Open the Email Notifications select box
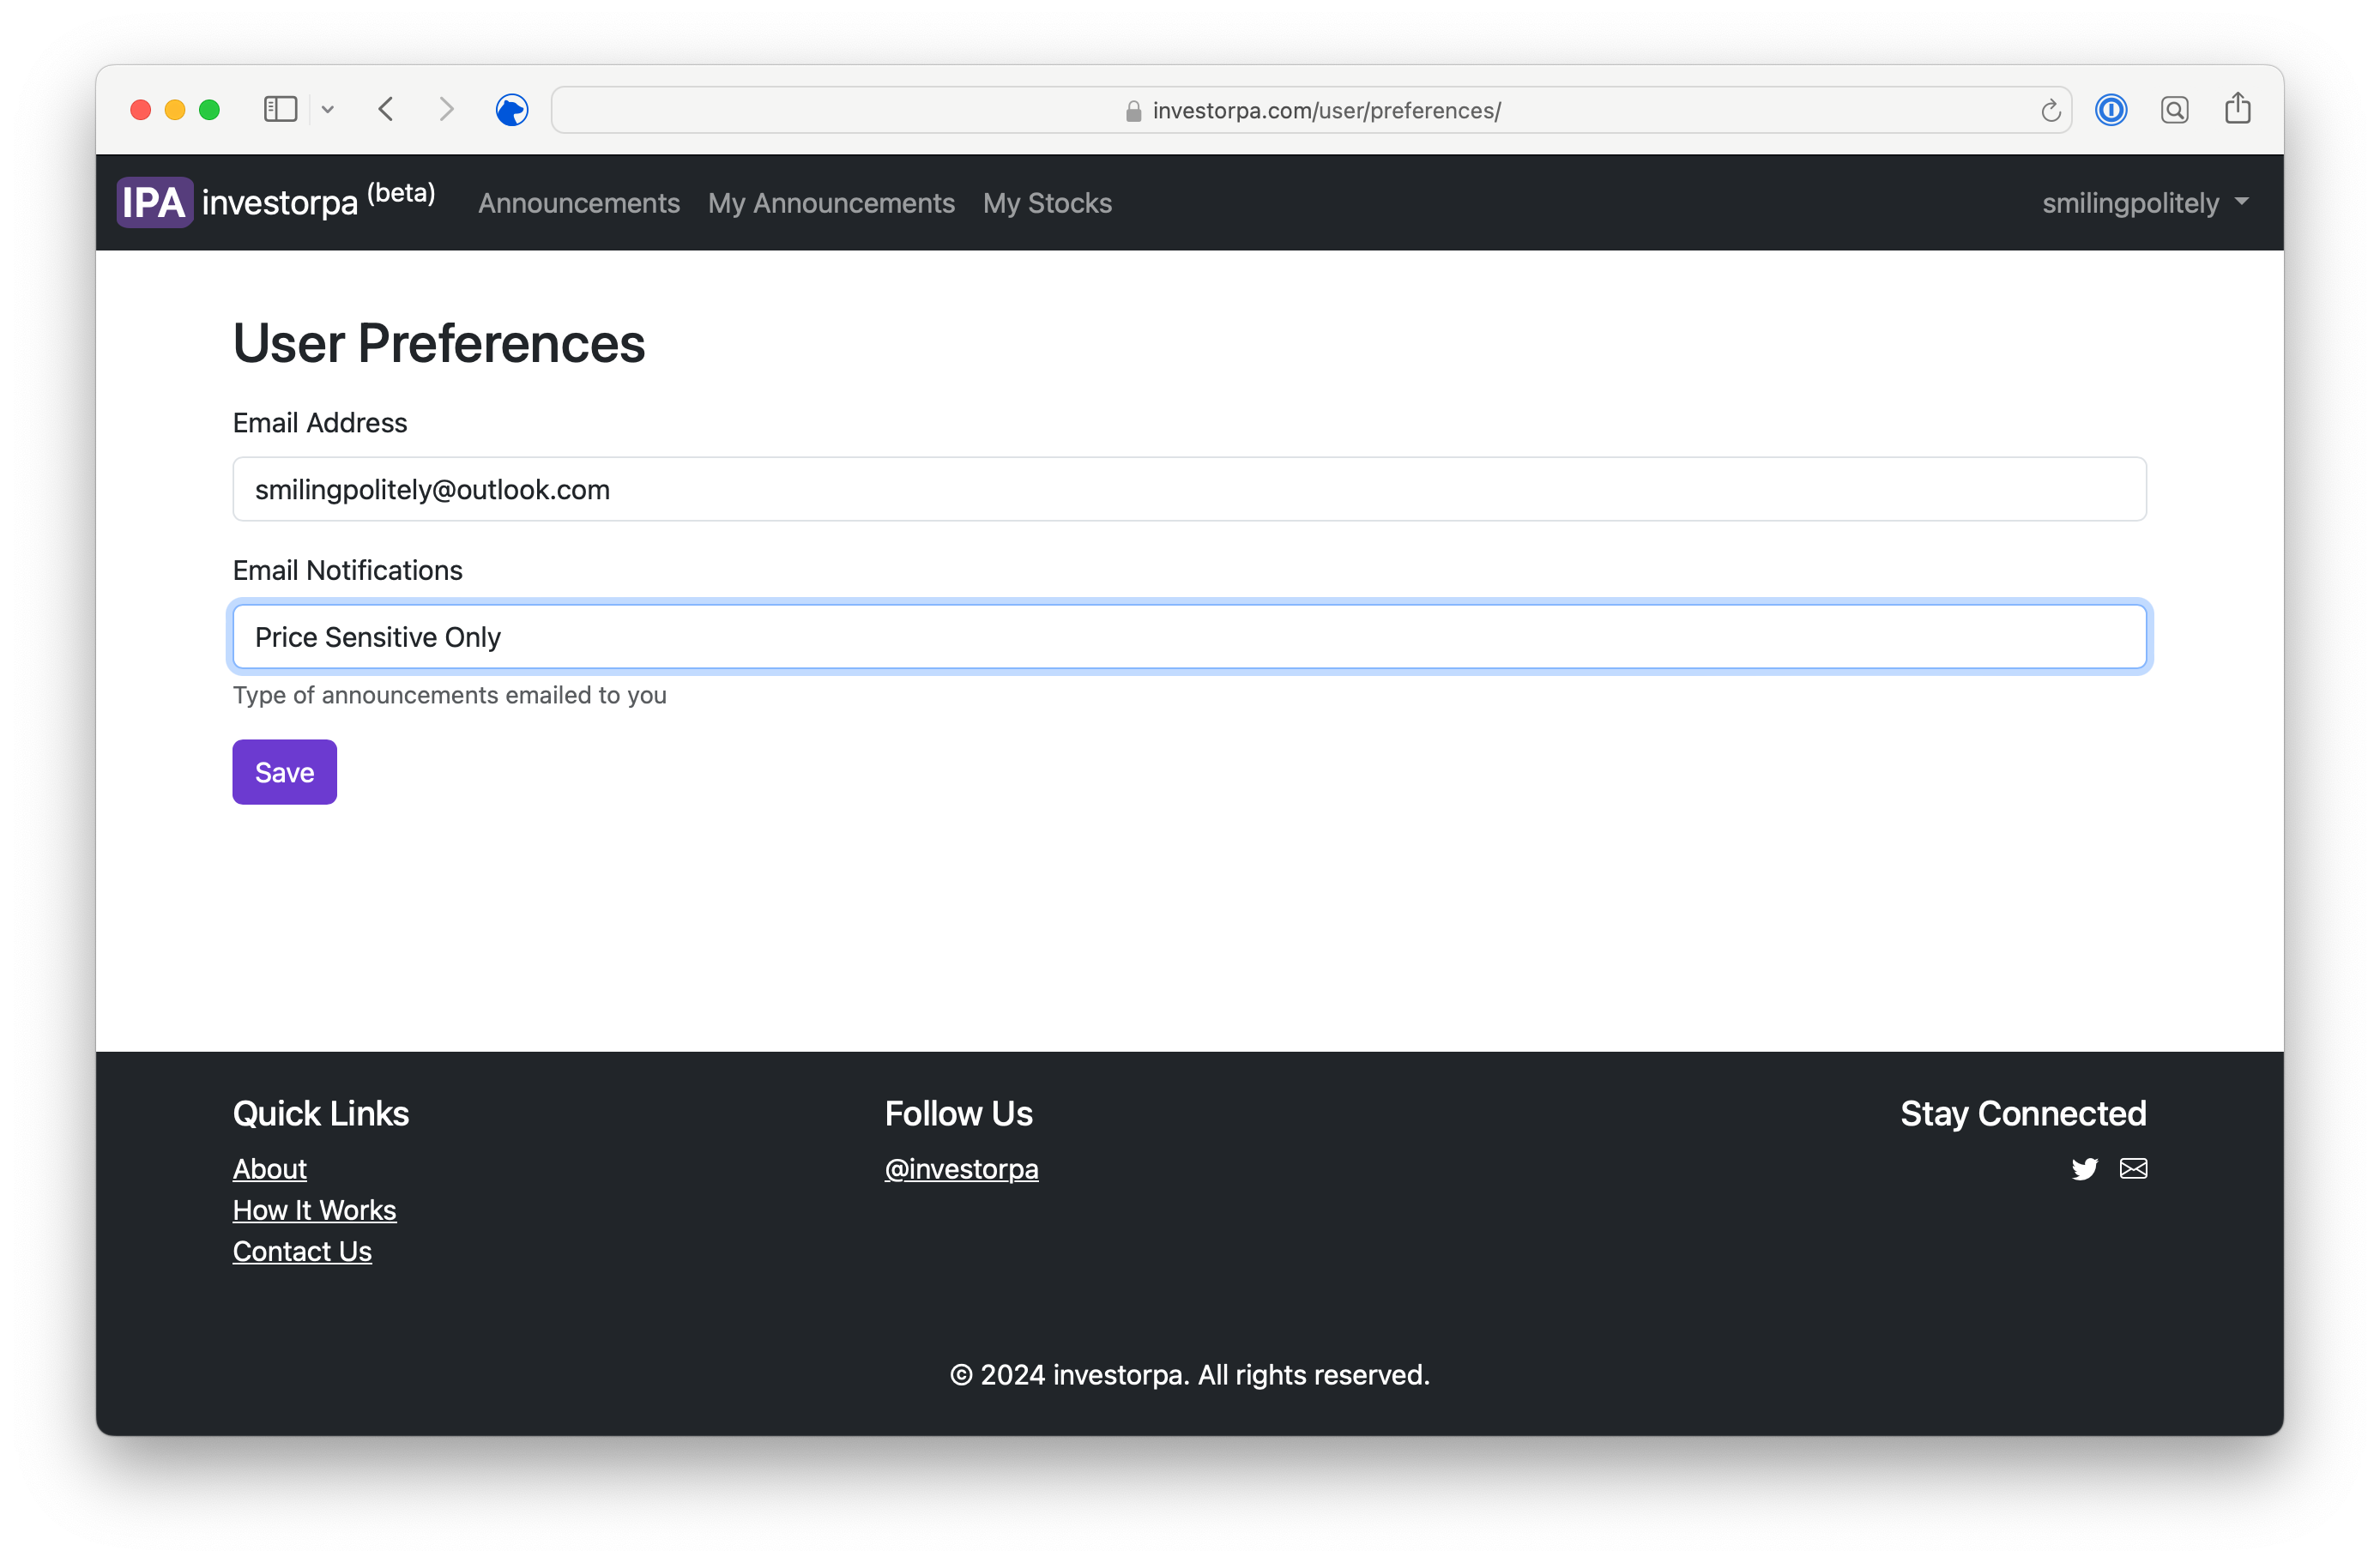2380x1563 pixels. click(x=1189, y=637)
